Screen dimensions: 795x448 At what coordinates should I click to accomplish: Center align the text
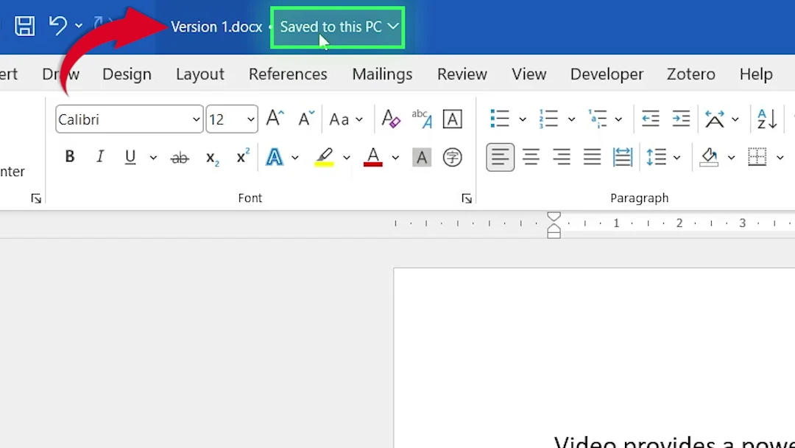coord(531,157)
